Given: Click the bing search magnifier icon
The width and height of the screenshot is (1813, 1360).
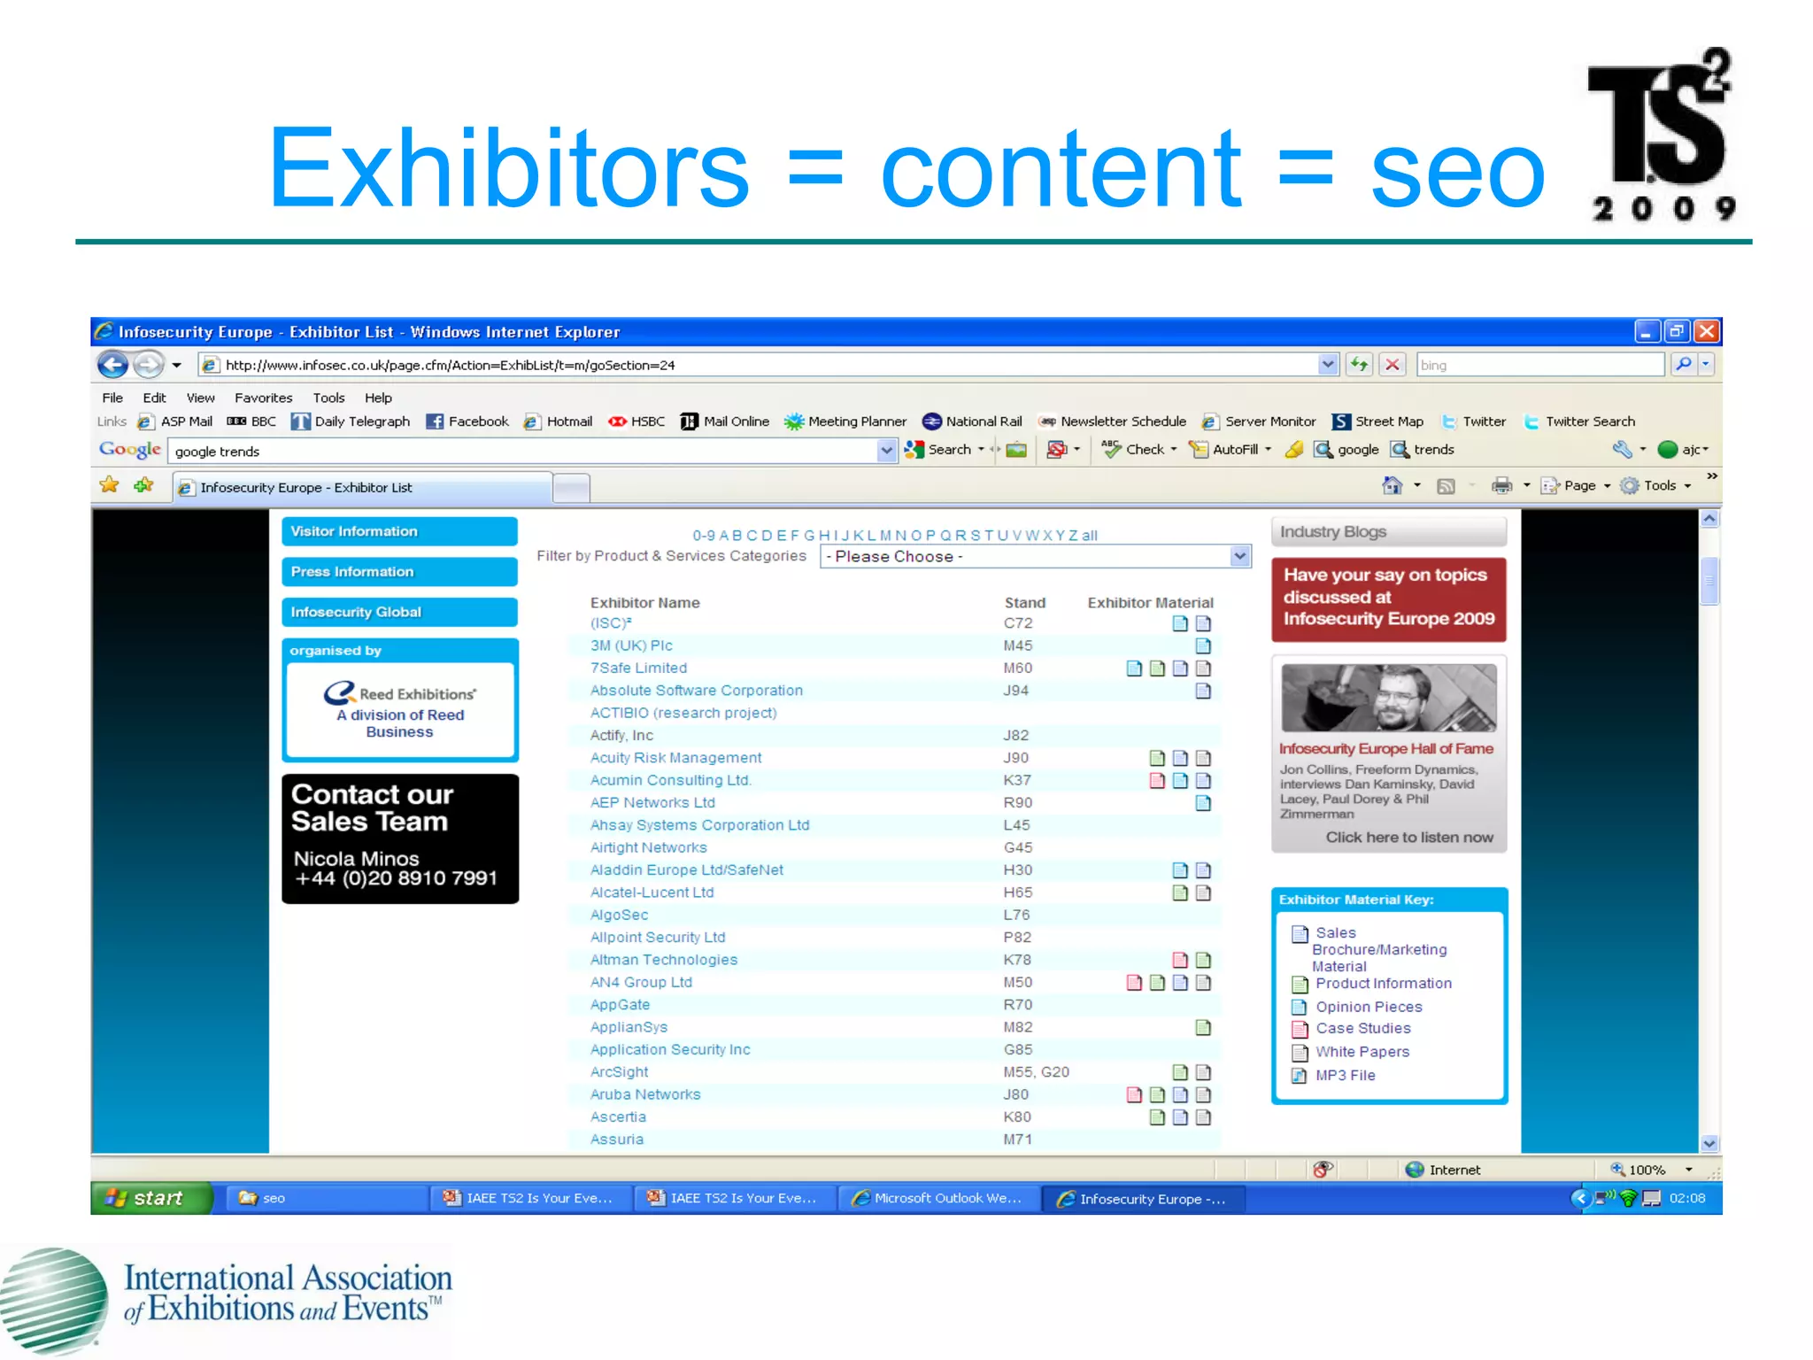Looking at the screenshot, I should click(x=1683, y=365).
